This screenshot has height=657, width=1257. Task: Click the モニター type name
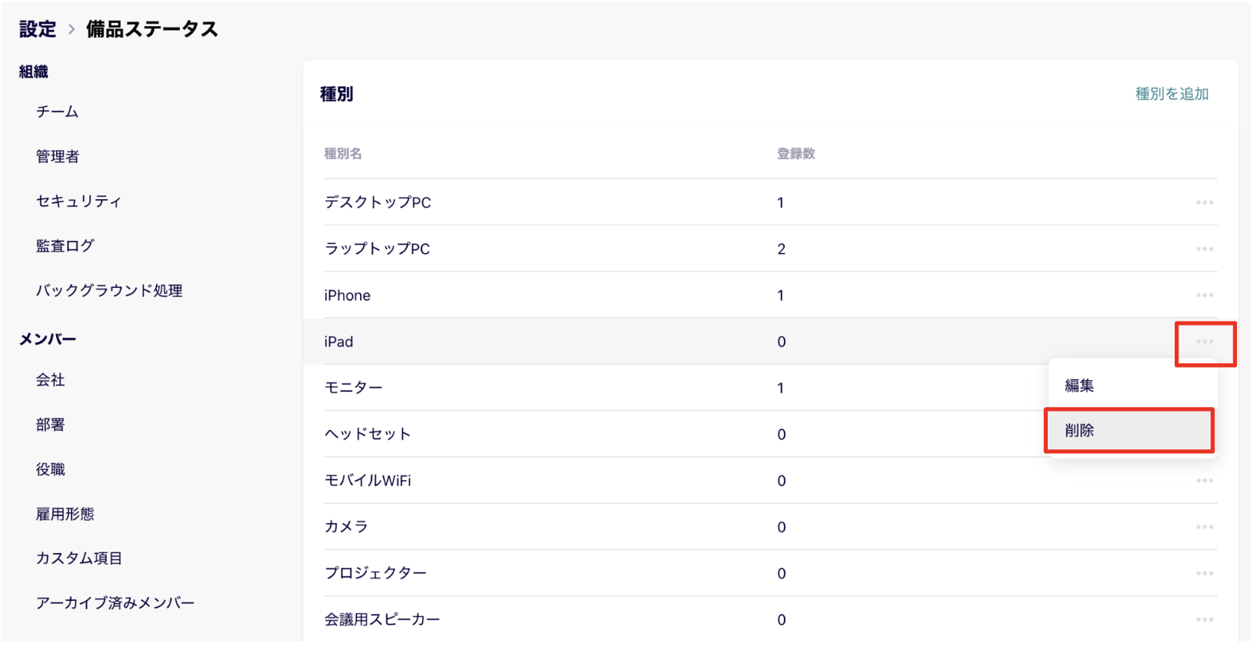pos(353,388)
